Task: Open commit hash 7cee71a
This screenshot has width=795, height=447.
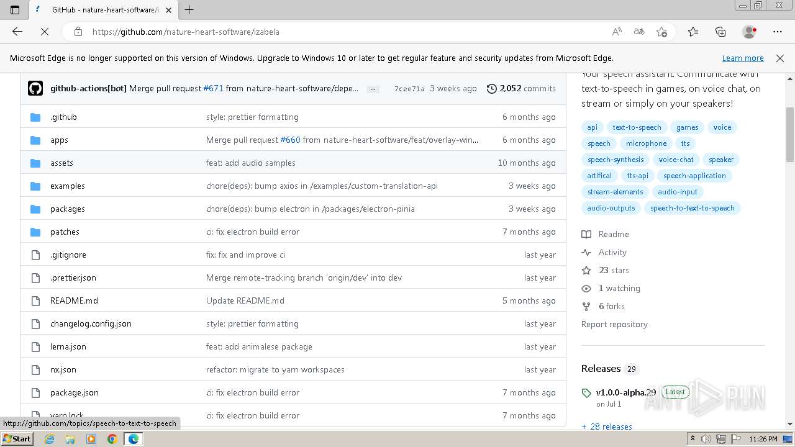Action: [x=409, y=89]
